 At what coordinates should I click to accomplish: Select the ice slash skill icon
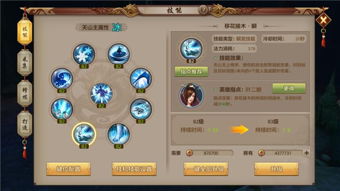[x=141, y=78]
